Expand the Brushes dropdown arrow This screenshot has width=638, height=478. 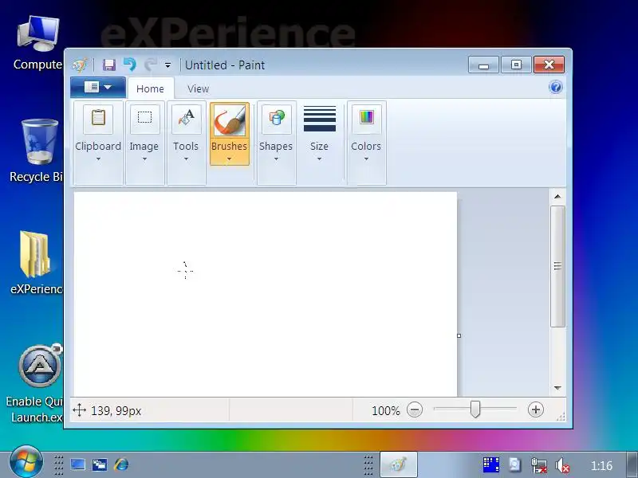tap(229, 159)
